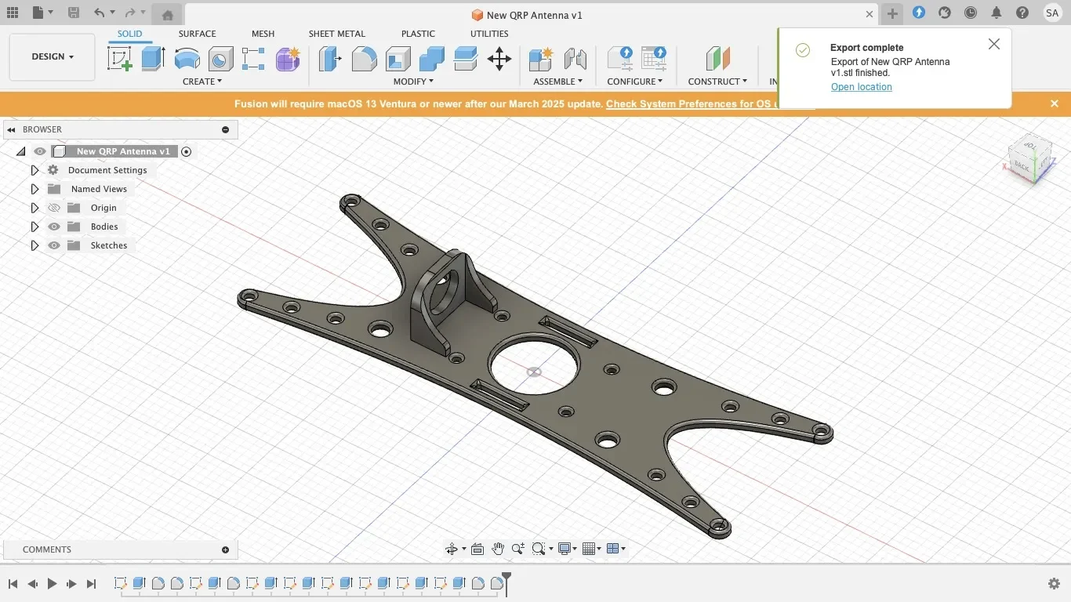Open the Display Settings monitor dropdown
Image resolution: width=1071 pixels, height=602 pixels.
coord(567,549)
